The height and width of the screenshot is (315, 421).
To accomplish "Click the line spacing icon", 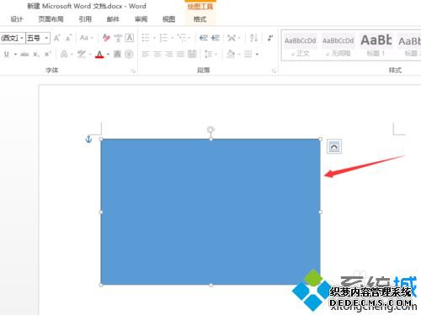I will point(209,54).
